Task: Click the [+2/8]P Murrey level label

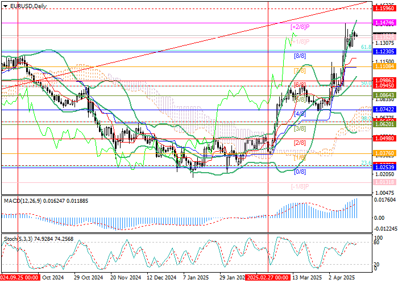Action: click(300, 27)
